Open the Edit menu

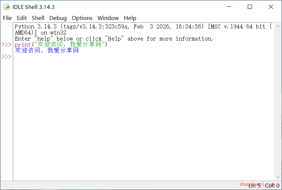click(x=22, y=18)
